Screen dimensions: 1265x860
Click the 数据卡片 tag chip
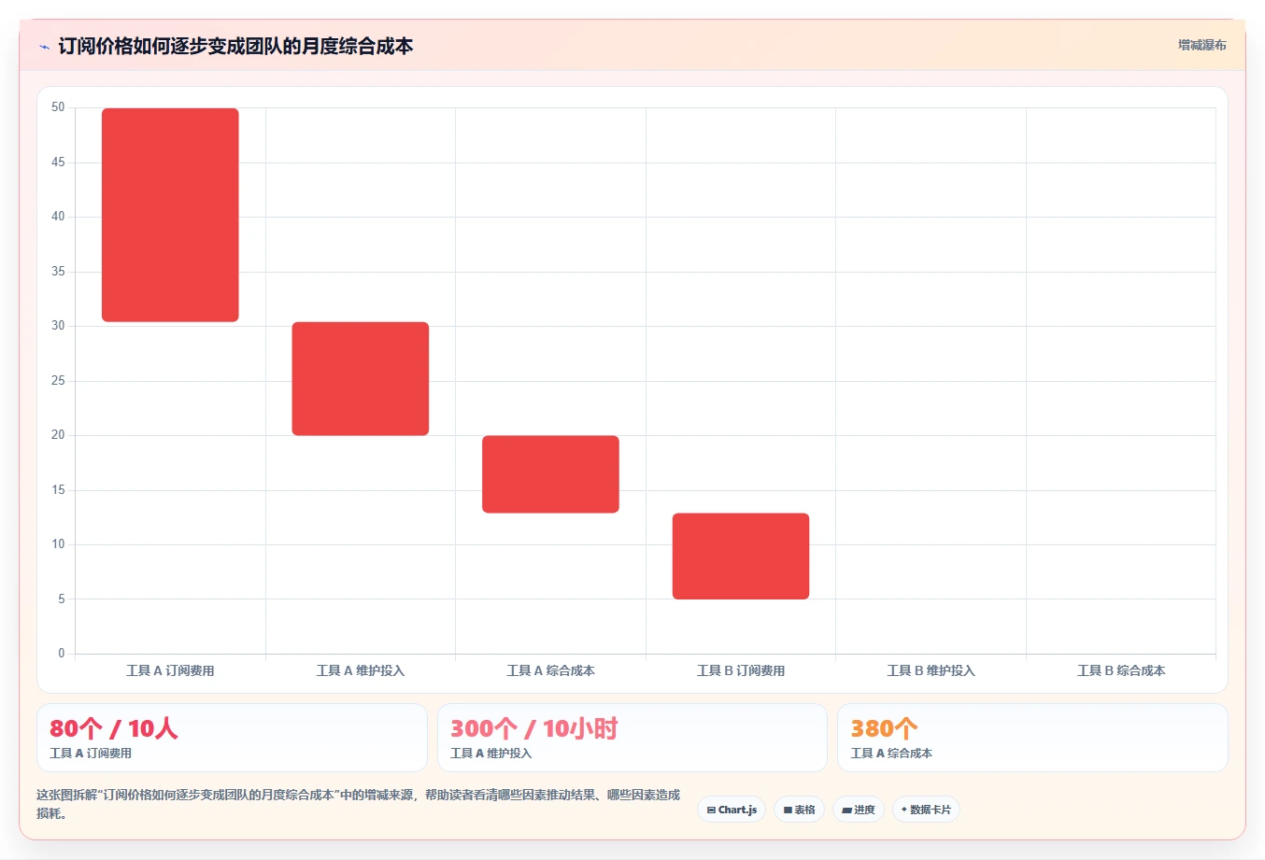pyautogui.click(x=926, y=810)
